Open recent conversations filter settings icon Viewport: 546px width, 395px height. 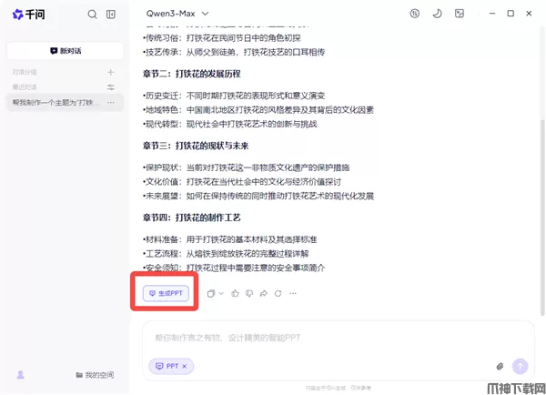click(x=111, y=87)
